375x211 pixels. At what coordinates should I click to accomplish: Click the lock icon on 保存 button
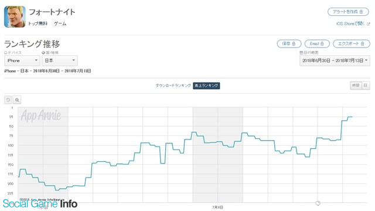(294, 43)
